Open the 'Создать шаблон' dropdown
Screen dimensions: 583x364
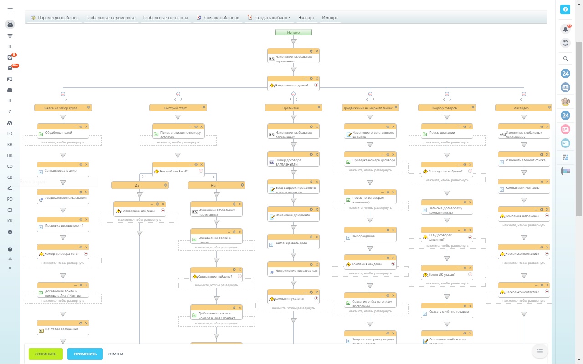pos(270,18)
